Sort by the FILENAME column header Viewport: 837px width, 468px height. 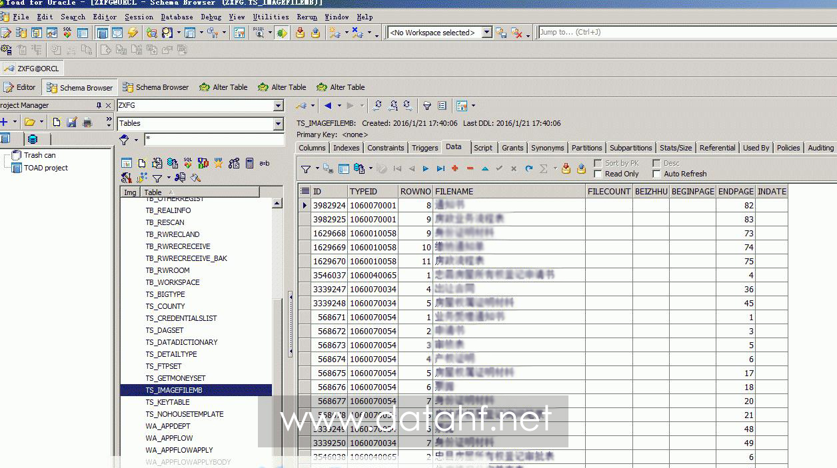coord(509,191)
